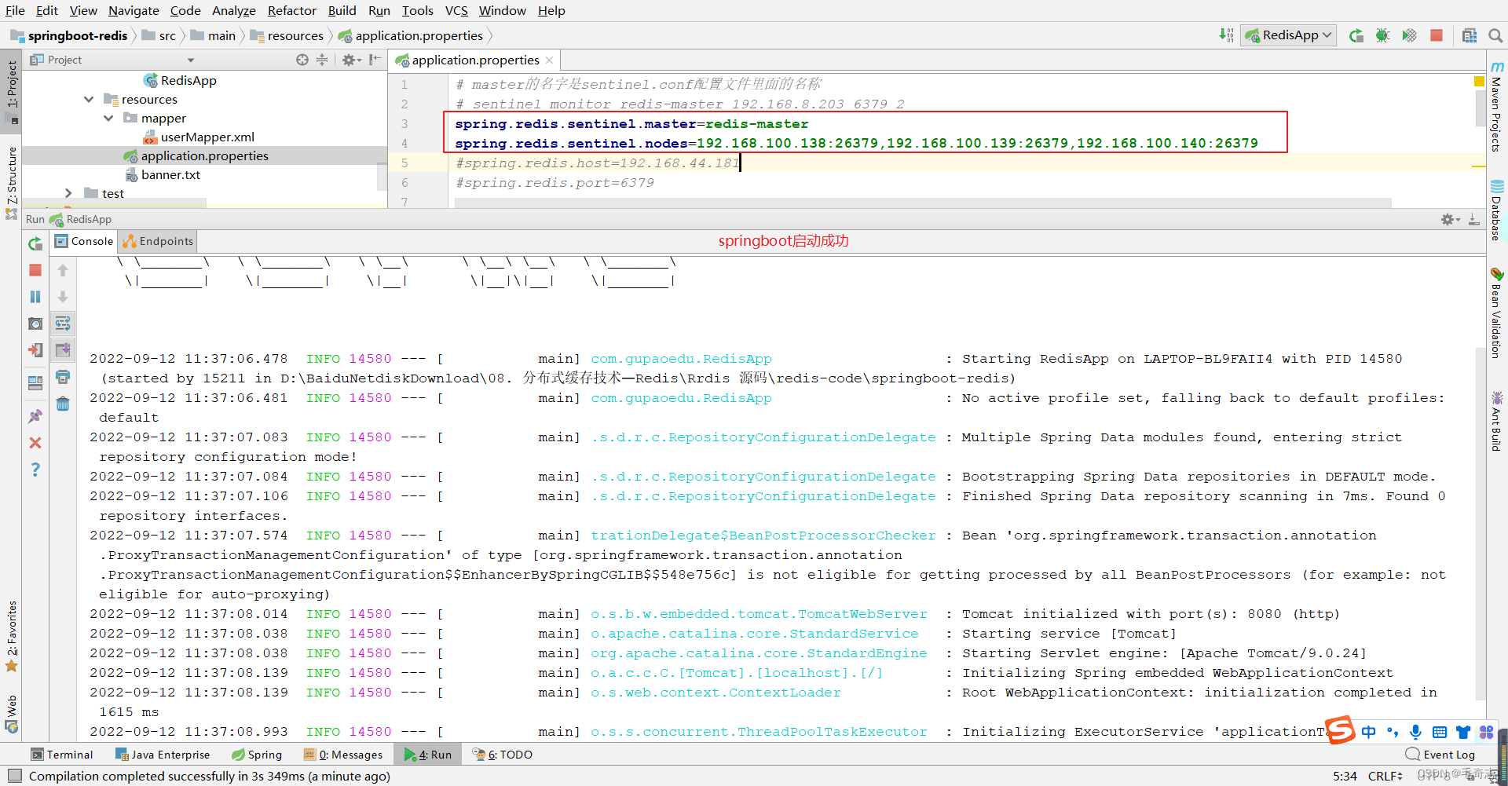Screen dimensions: 1508x786
Task: Open the Refactor menu
Action: (x=291, y=10)
